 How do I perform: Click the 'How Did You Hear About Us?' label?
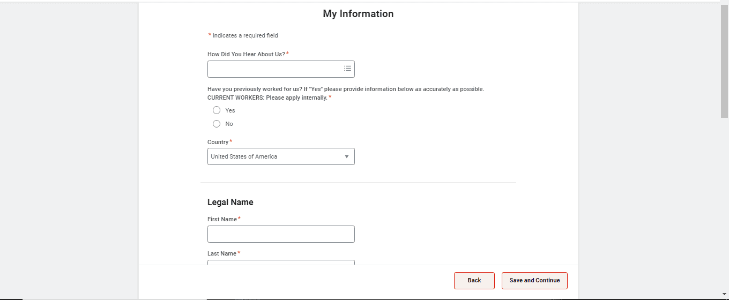coord(247,54)
